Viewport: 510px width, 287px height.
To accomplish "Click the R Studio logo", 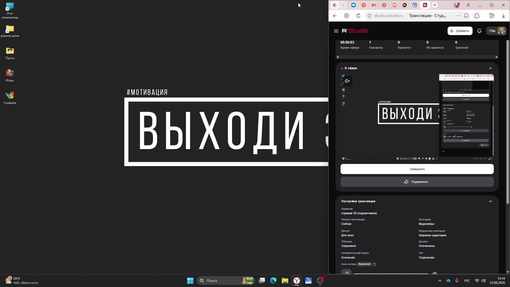I will pyautogui.click(x=355, y=31).
